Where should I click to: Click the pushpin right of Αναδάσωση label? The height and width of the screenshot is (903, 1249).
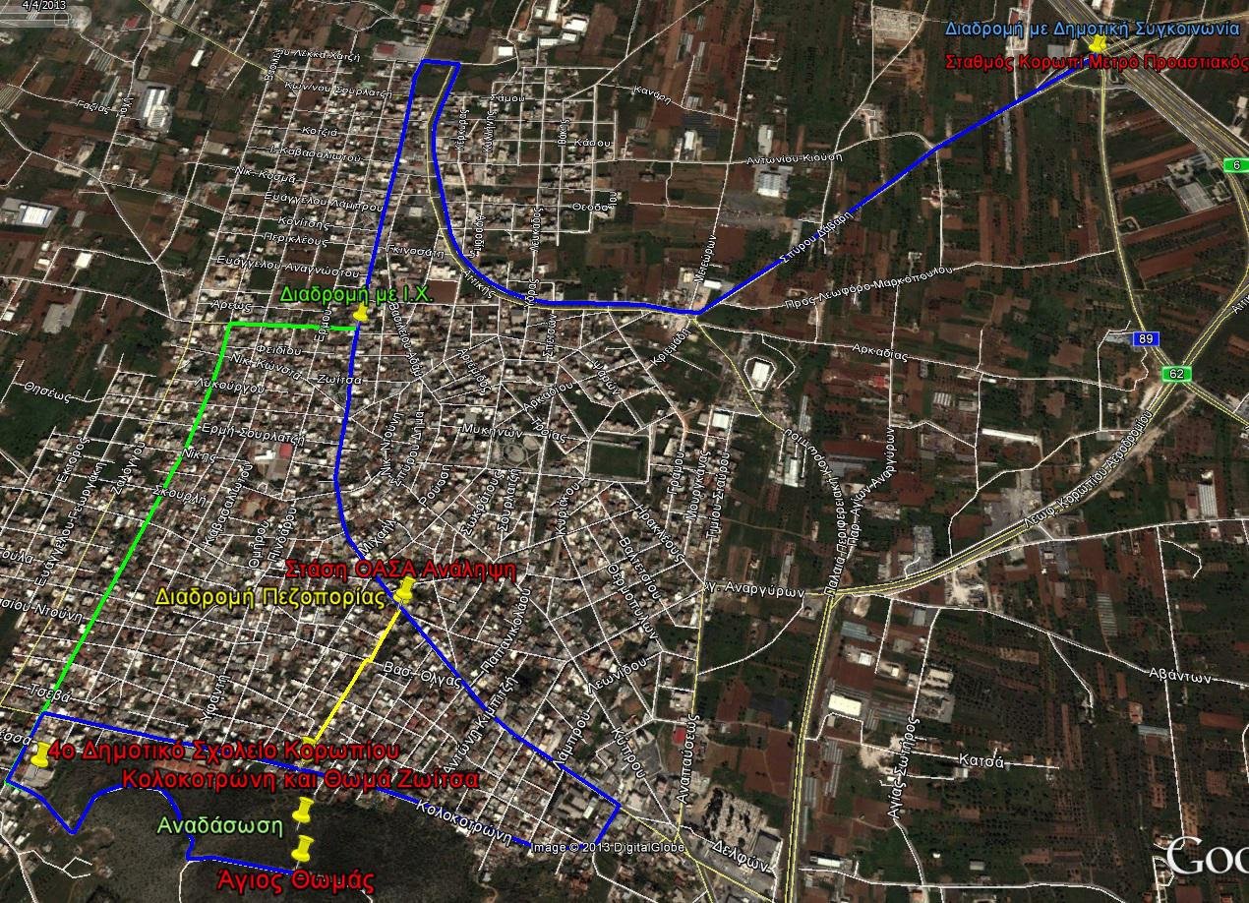[x=303, y=812]
